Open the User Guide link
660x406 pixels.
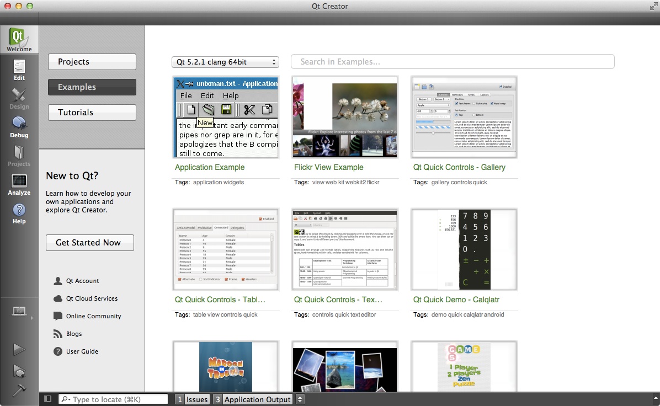pyautogui.click(x=82, y=352)
